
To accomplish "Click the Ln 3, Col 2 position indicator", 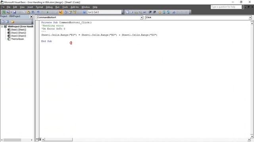I will (105, 12).
